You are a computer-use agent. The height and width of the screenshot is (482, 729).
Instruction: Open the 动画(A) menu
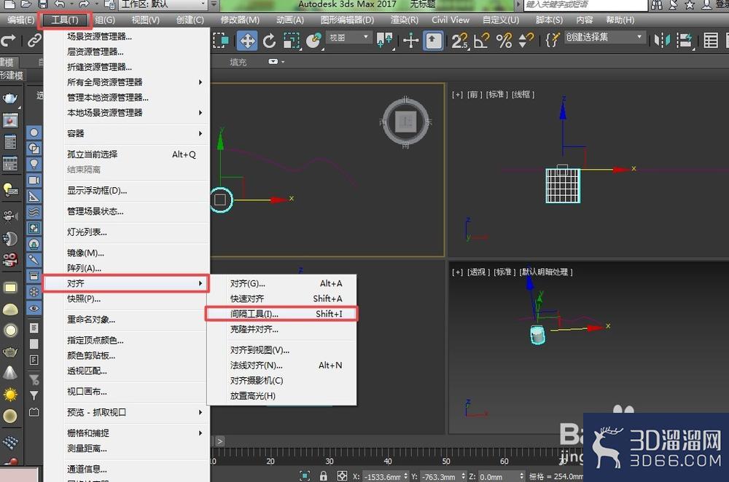tap(289, 20)
